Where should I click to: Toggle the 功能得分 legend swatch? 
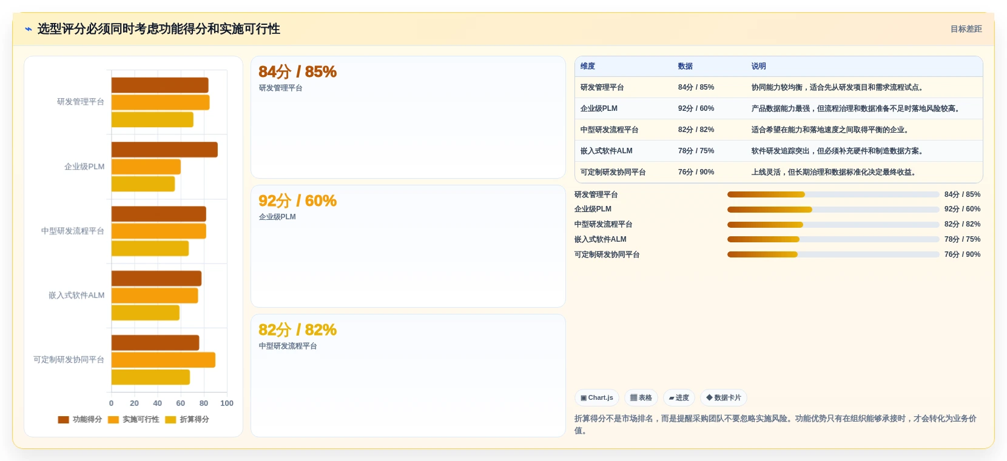click(x=64, y=420)
